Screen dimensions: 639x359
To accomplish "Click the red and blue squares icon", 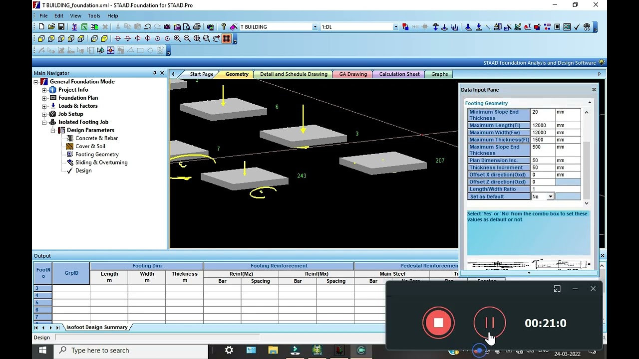I will click(x=405, y=27).
